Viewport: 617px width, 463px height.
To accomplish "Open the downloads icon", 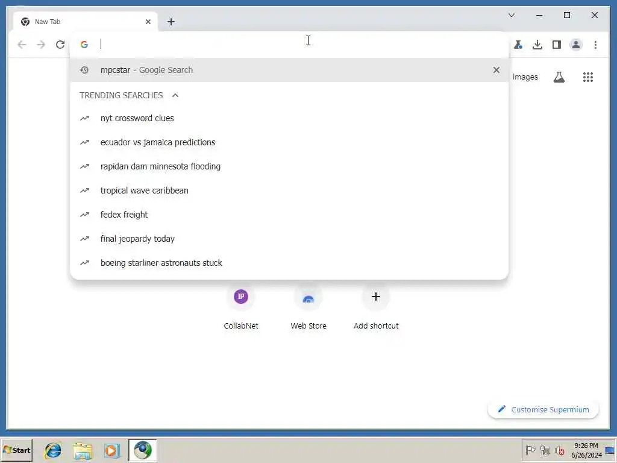I will pos(537,45).
